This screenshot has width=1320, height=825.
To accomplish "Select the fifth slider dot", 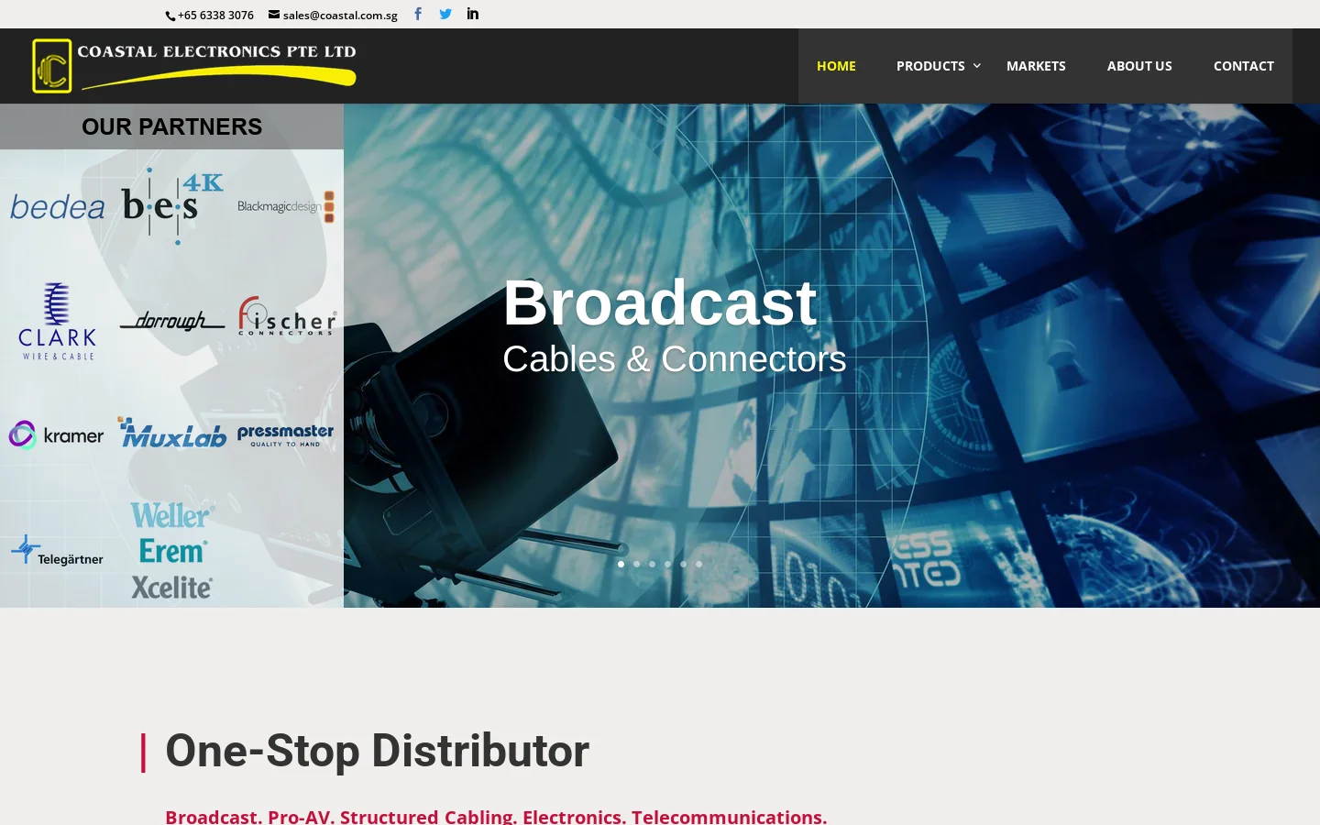I will pyautogui.click(x=683, y=564).
